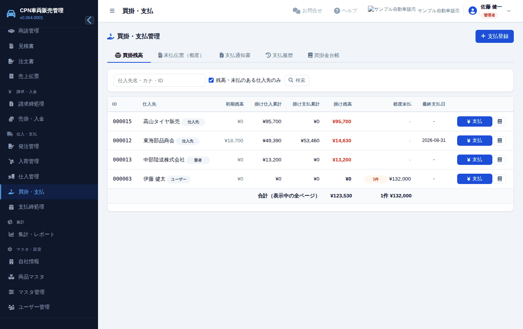Screen dimensions: 523x329
Task: Open ledger icon for 伊藤 健太 row
Action: pos(500,179)
